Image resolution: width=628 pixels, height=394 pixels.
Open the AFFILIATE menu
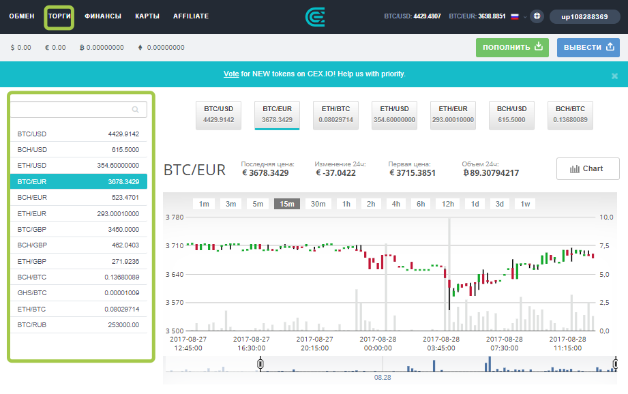pyautogui.click(x=191, y=16)
